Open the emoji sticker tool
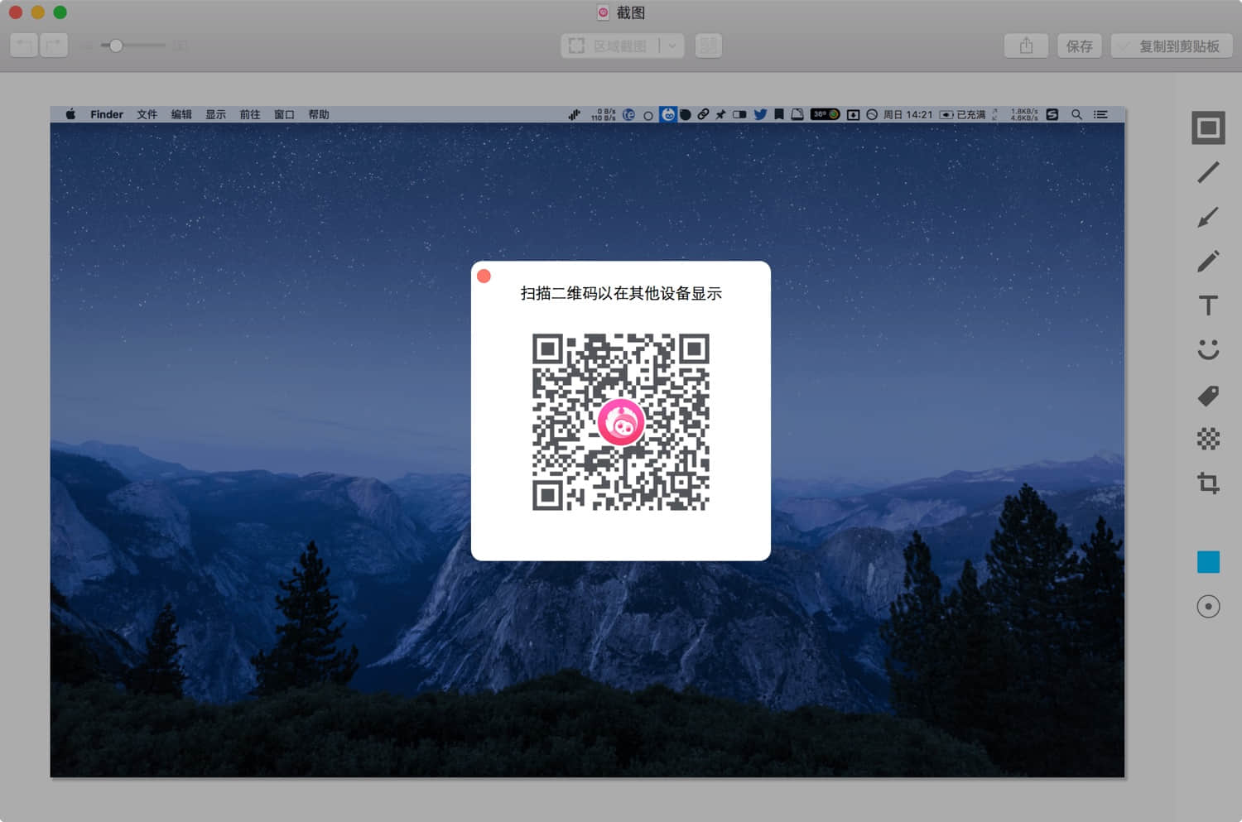Viewport: 1242px width, 822px height. [1207, 349]
